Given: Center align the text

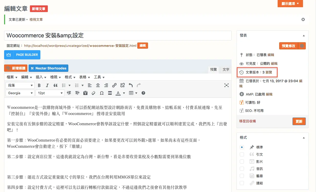Looking at the screenshot, I should (x=98, y=85).
